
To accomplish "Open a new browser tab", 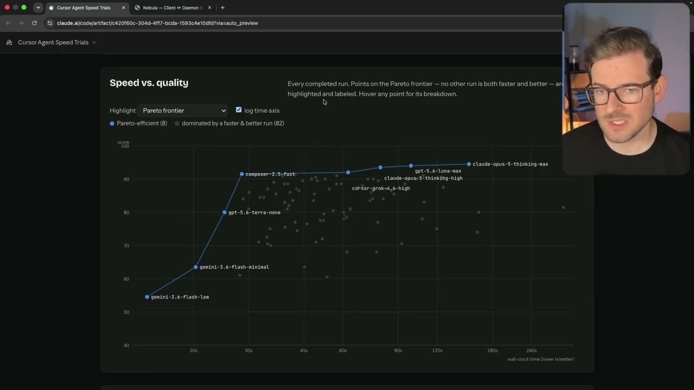I will click(x=222, y=8).
